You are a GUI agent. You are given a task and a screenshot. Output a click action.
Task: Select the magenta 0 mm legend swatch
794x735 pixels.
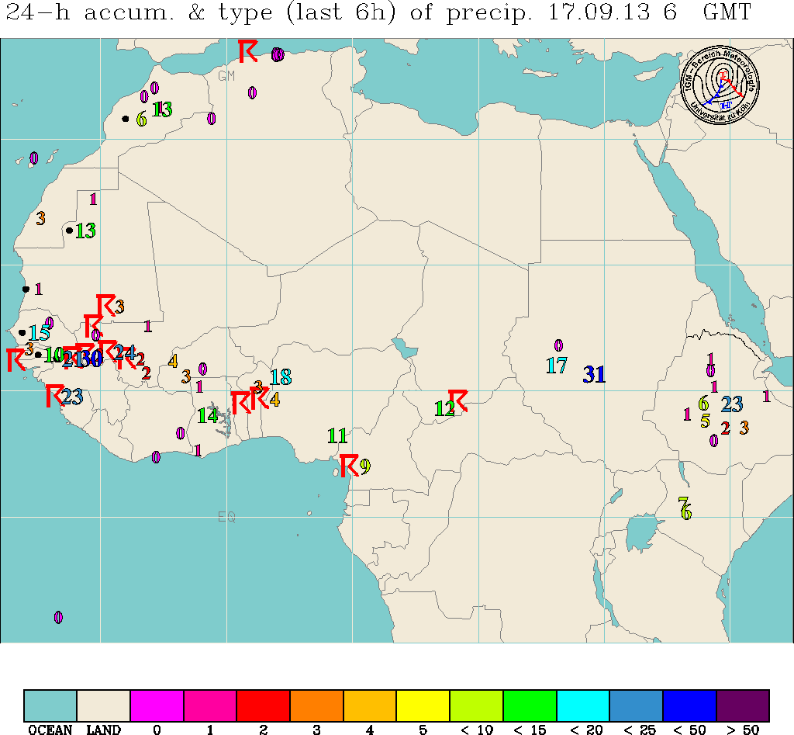pos(157,705)
